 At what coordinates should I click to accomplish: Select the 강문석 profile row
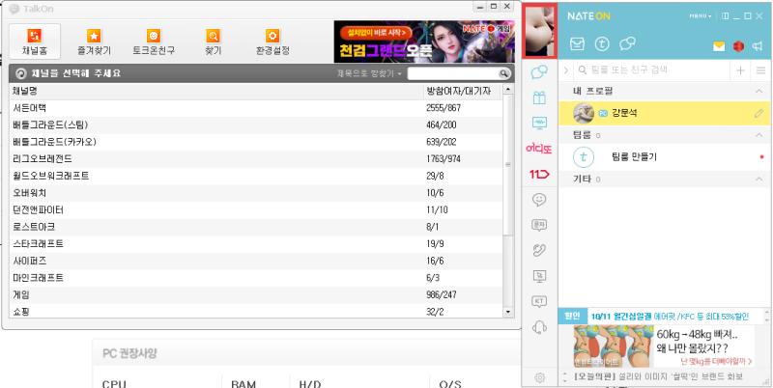[665, 113]
